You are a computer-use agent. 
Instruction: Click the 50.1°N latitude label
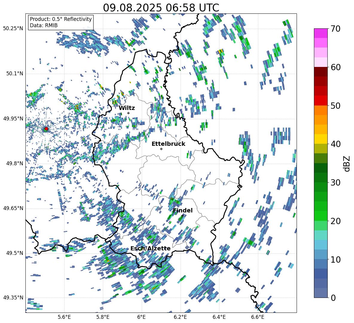14,74
